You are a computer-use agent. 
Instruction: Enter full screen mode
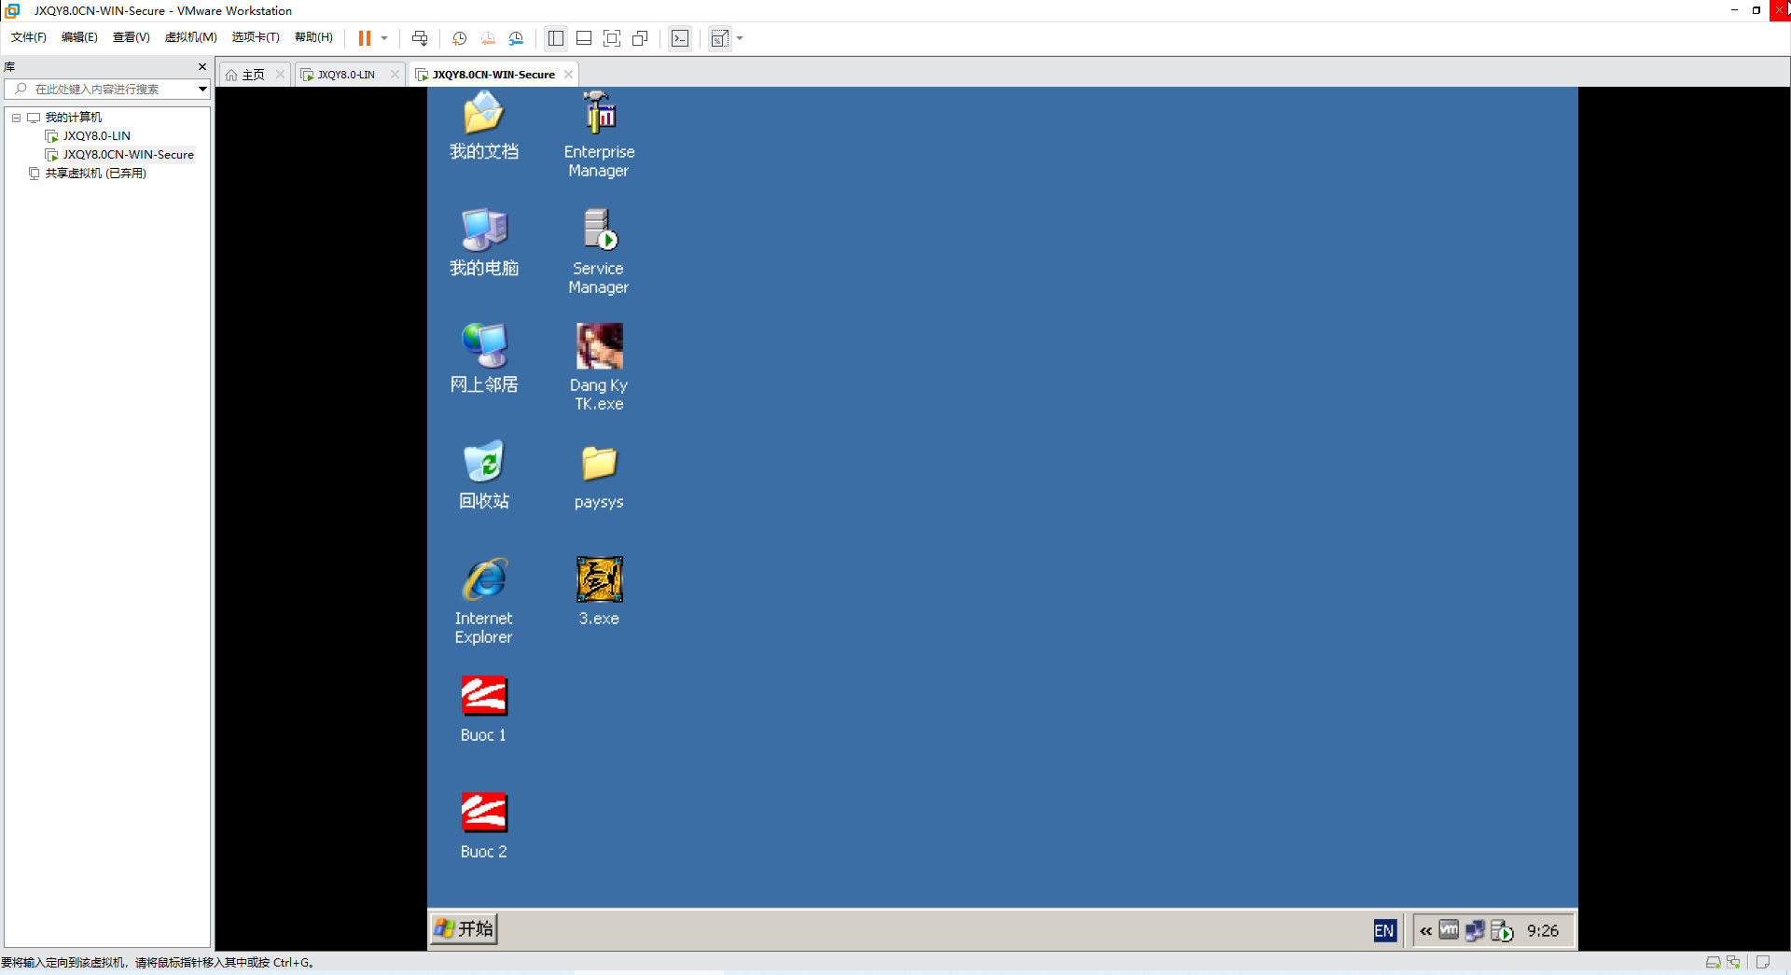(611, 38)
